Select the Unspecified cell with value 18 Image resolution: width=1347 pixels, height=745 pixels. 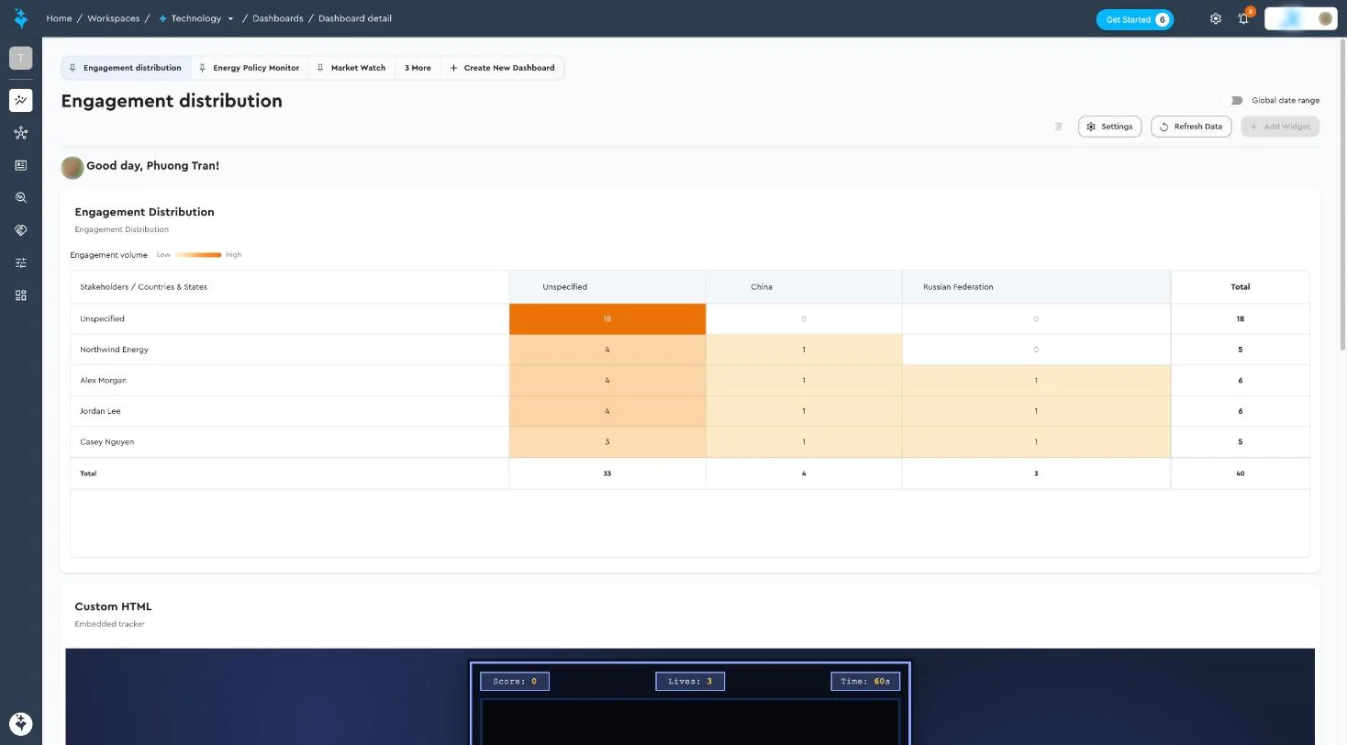tap(607, 319)
